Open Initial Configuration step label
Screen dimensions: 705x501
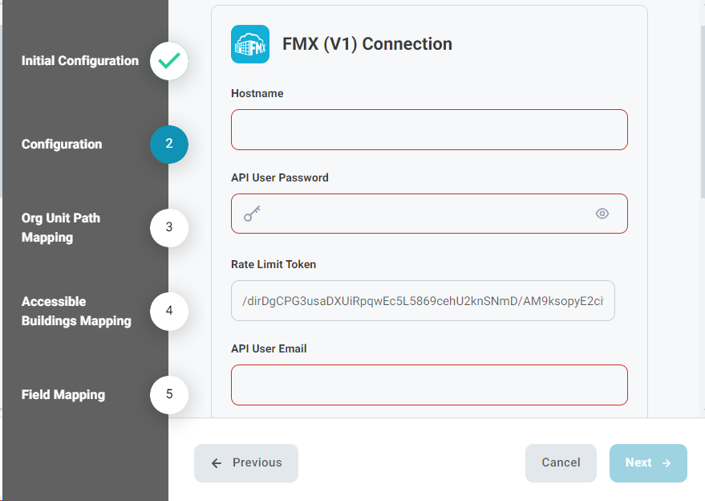80,61
